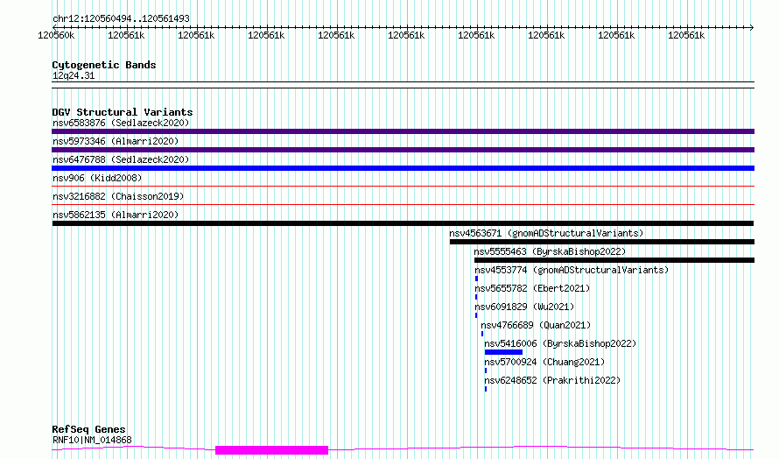The width and height of the screenshot is (779, 459).
Task: Select the nsv6248652 (Prakrithi2022) label
Action: [x=552, y=380]
